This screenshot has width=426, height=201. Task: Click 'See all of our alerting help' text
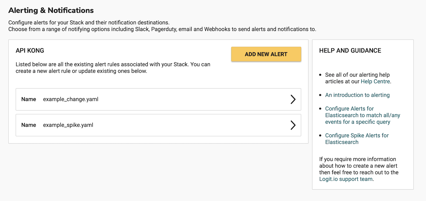coord(357,75)
